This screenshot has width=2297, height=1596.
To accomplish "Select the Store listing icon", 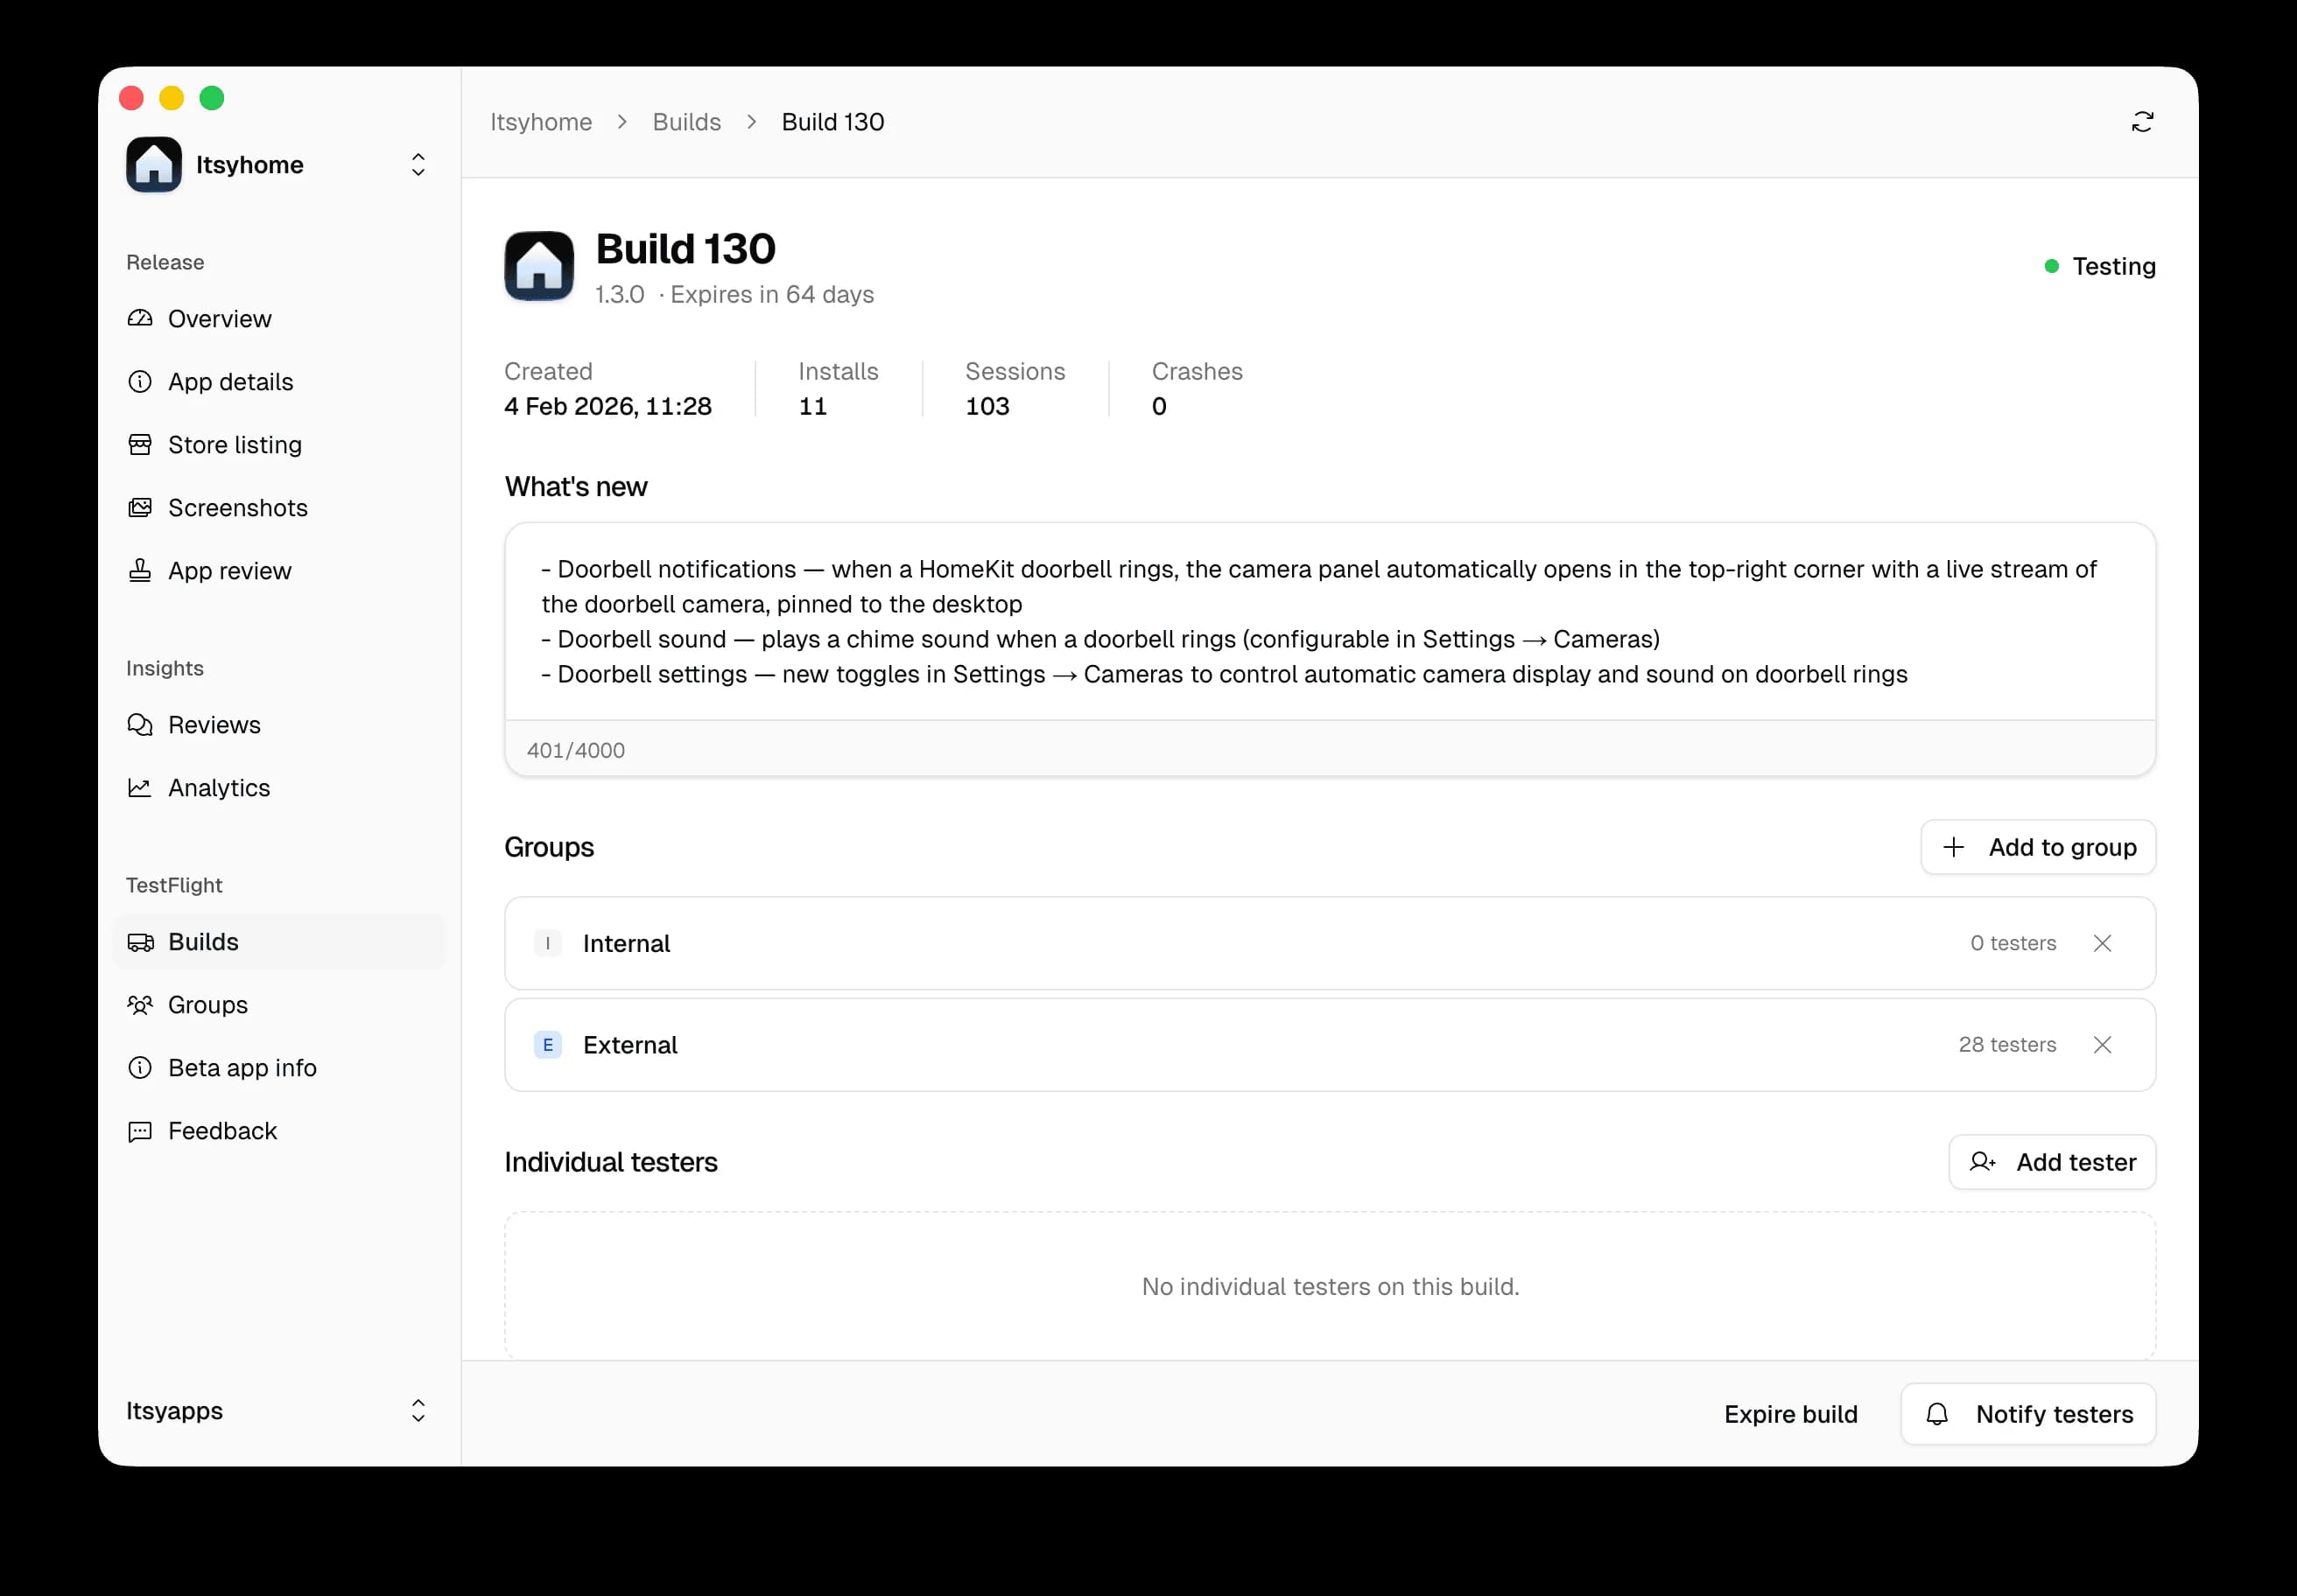I will 141,444.
